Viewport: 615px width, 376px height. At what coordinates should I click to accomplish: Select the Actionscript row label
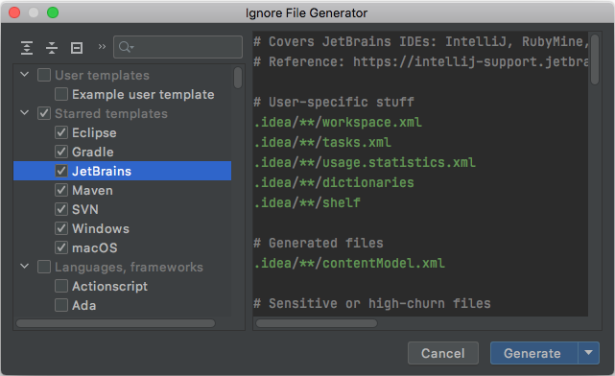pos(109,286)
